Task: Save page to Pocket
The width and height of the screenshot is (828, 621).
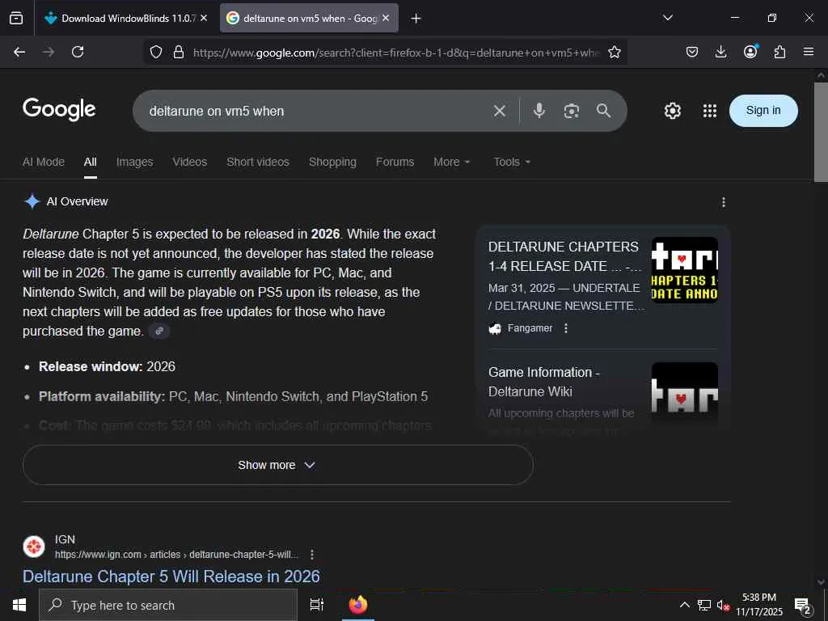Action: pos(692,52)
